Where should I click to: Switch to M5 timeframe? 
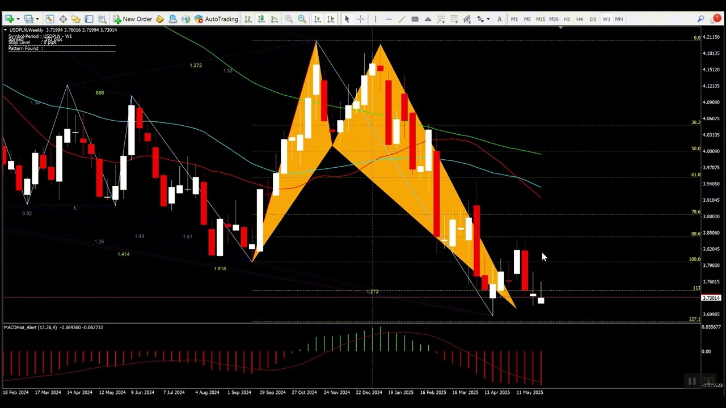[x=527, y=19]
